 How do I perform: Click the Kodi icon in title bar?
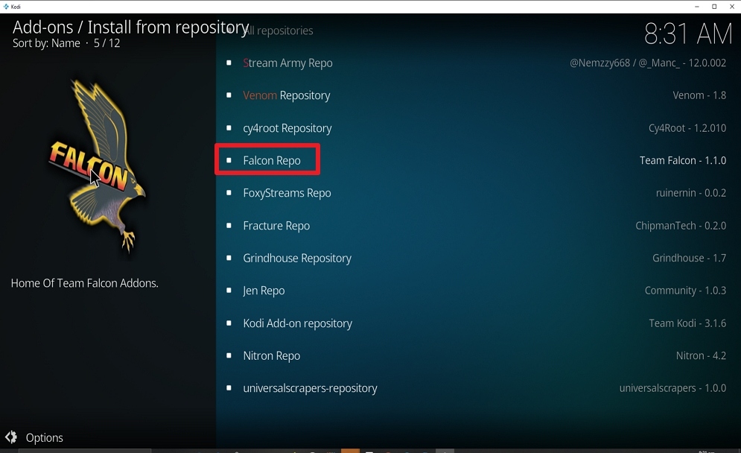[x=6, y=7]
